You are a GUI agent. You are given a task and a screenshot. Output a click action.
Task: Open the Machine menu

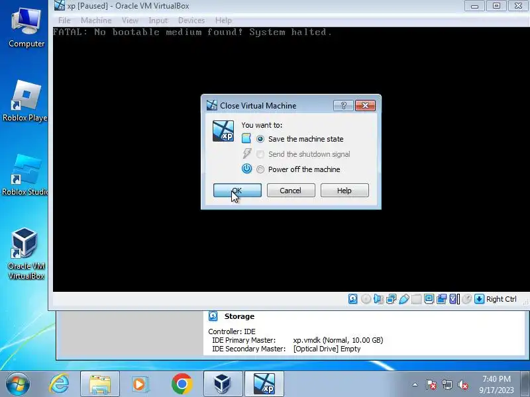(96, 21)
